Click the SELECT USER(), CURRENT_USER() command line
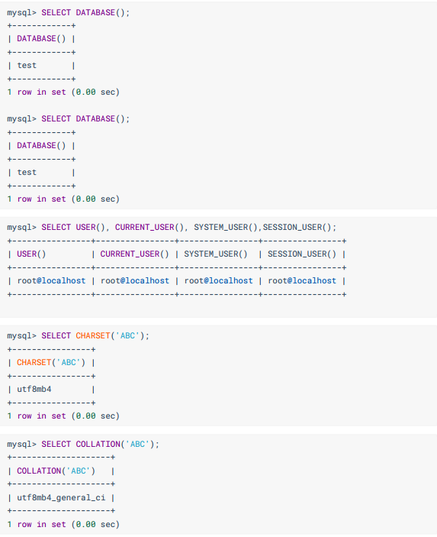 [x=172, y=228]
